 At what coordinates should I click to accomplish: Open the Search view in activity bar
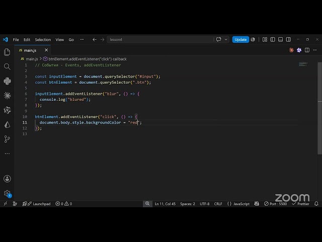(7, 67)
